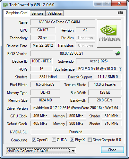Screen dimensions: 129x159
Task: Select the NVIDIA GeForce GT 640M combo box
Action: coord(41,151)
